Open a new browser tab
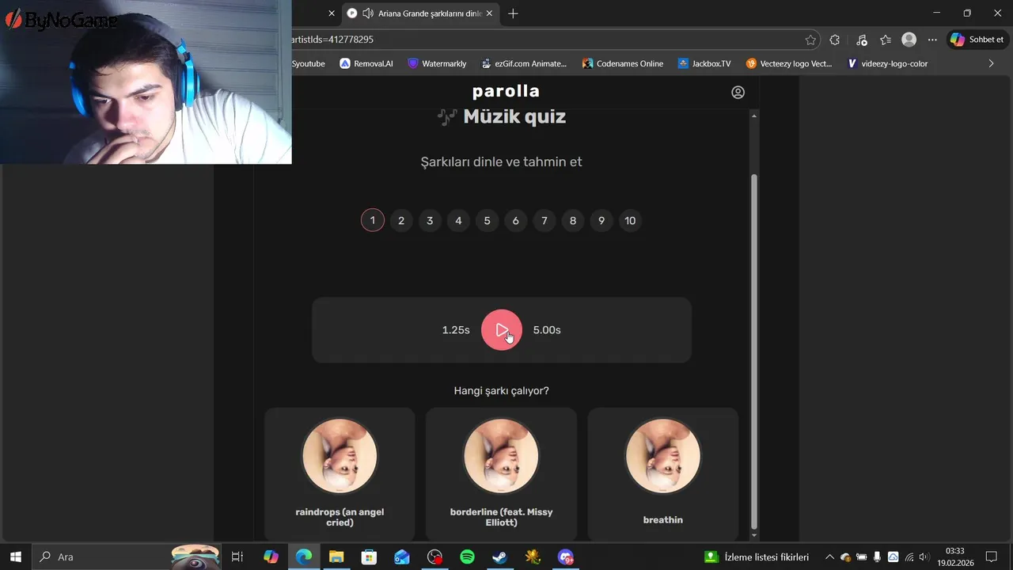The width and height of the screenshot is (1013, 570). coord(513,13)
